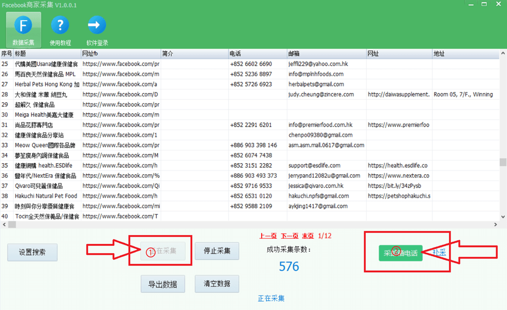Click the 设置搜索 button

(32, 252)
